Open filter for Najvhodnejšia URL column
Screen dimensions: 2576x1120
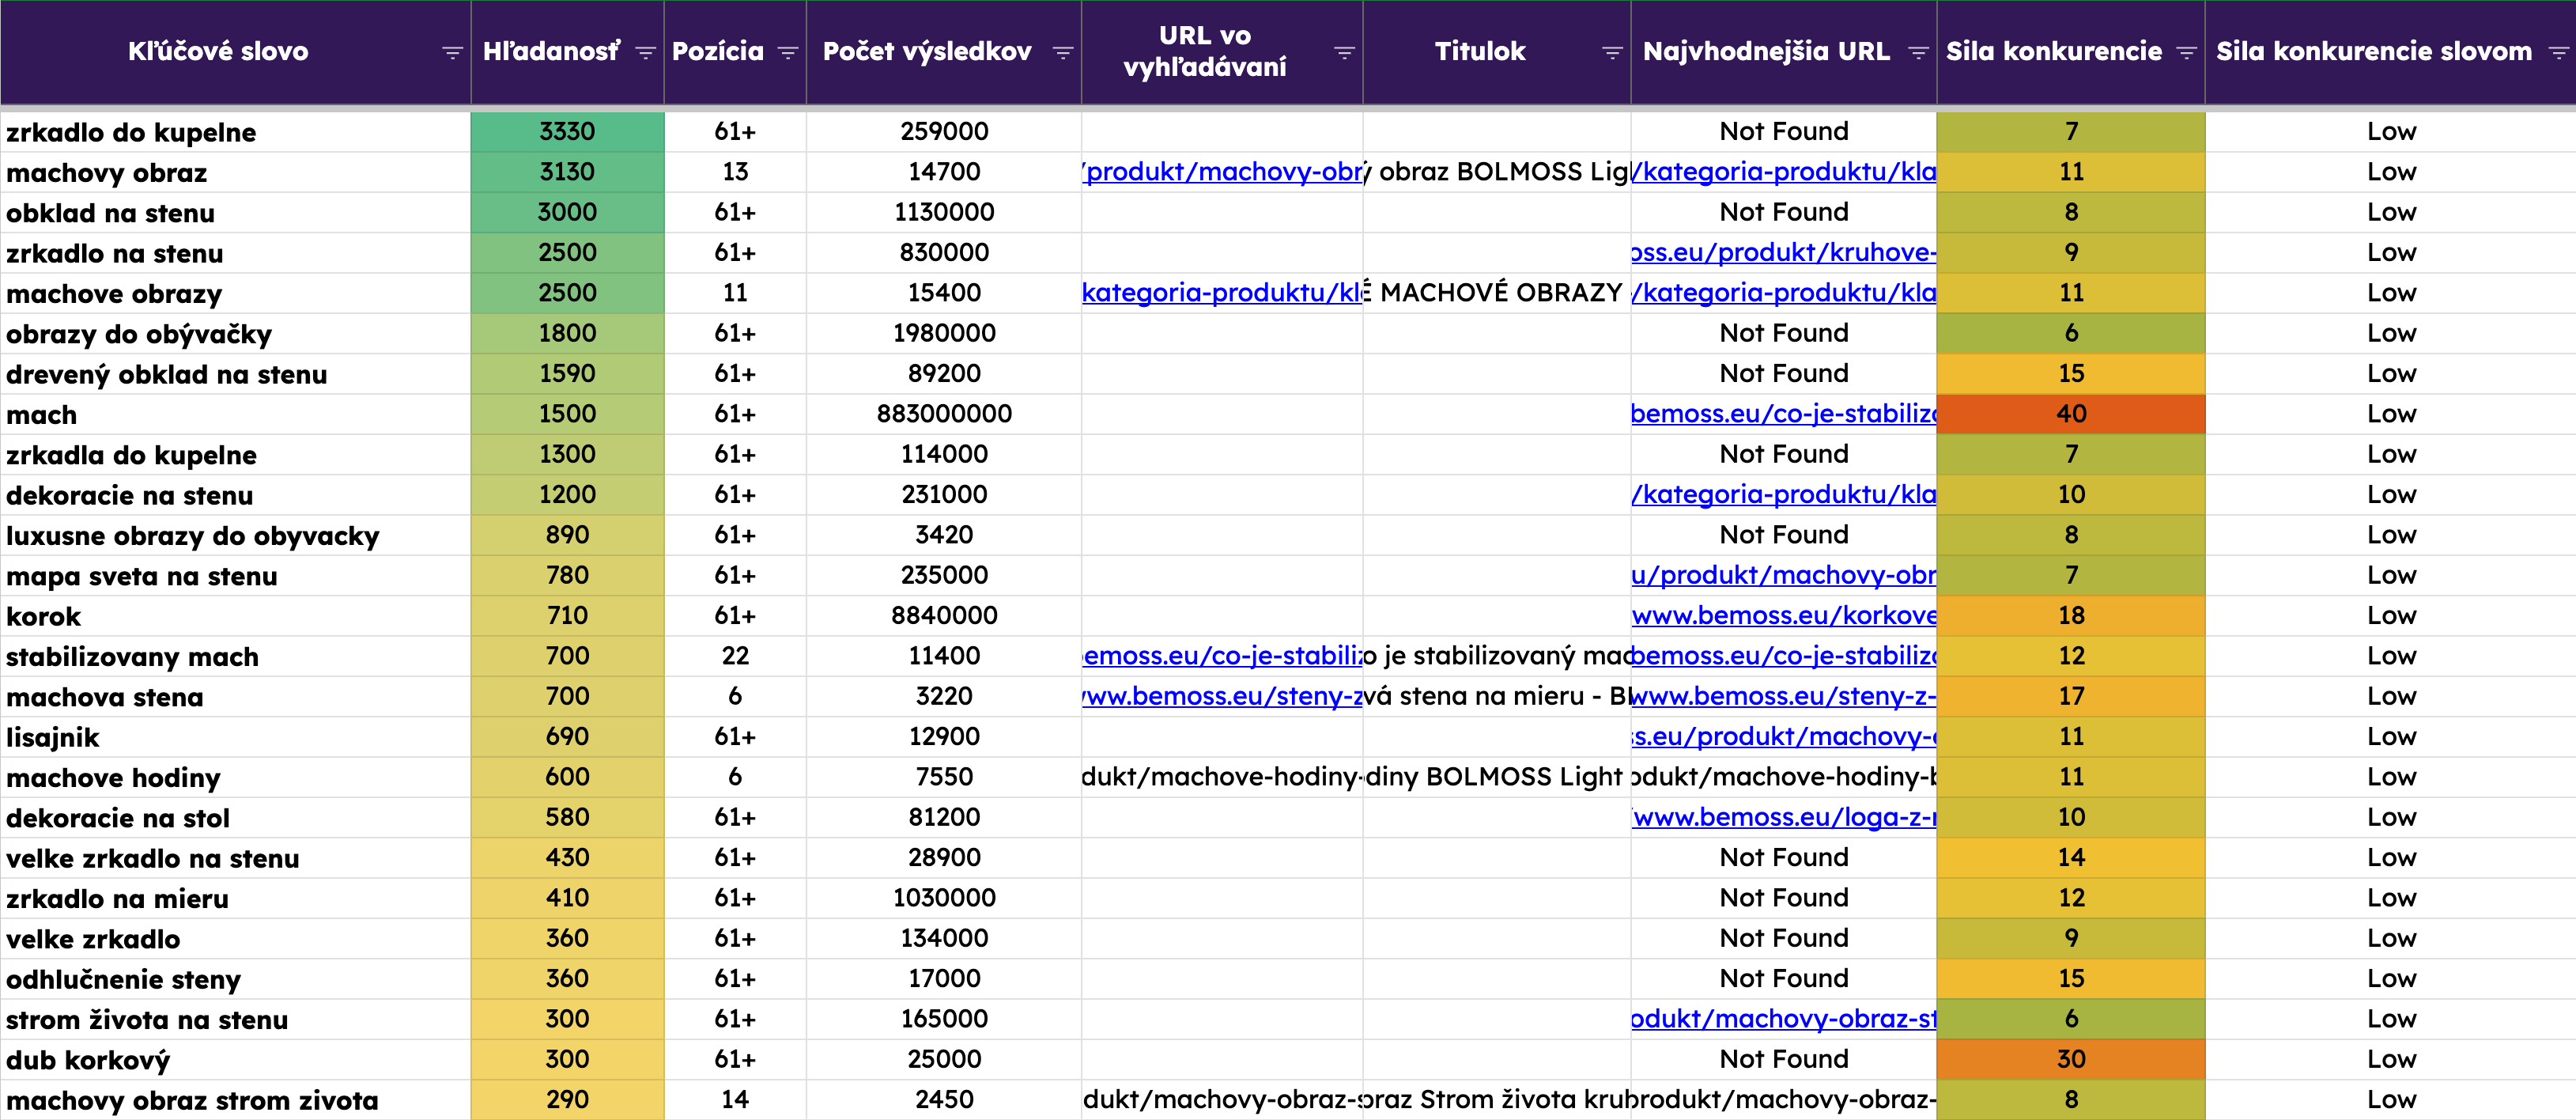coord(1918,52)
